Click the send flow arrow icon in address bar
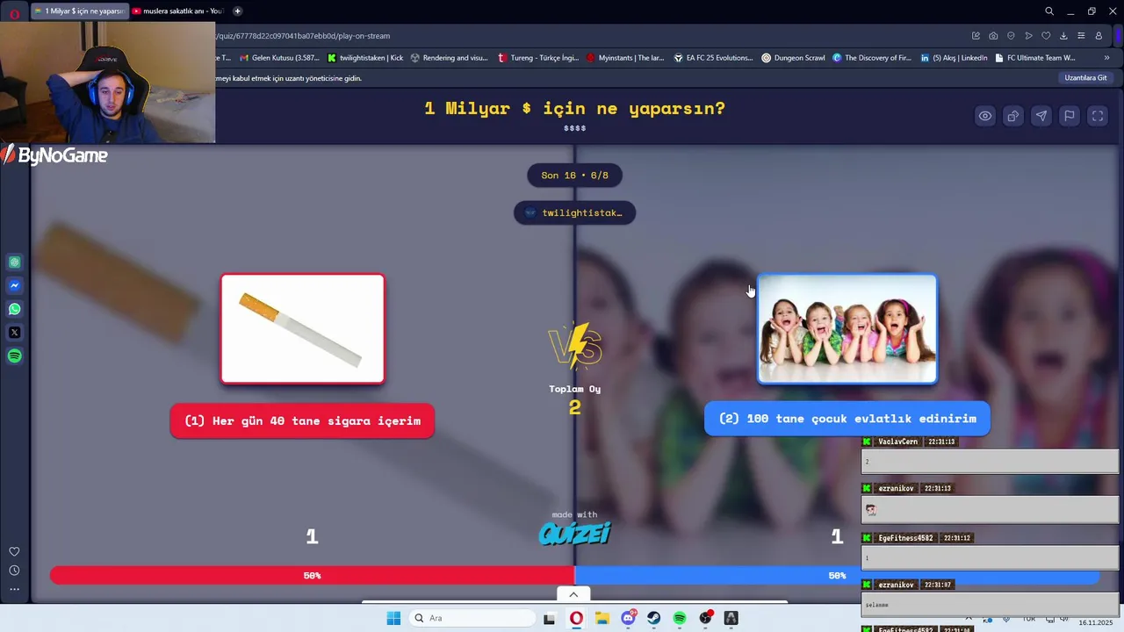The height and width of the screenshot is (632, 1124). pyautogui.click(x=1028, y=36)
